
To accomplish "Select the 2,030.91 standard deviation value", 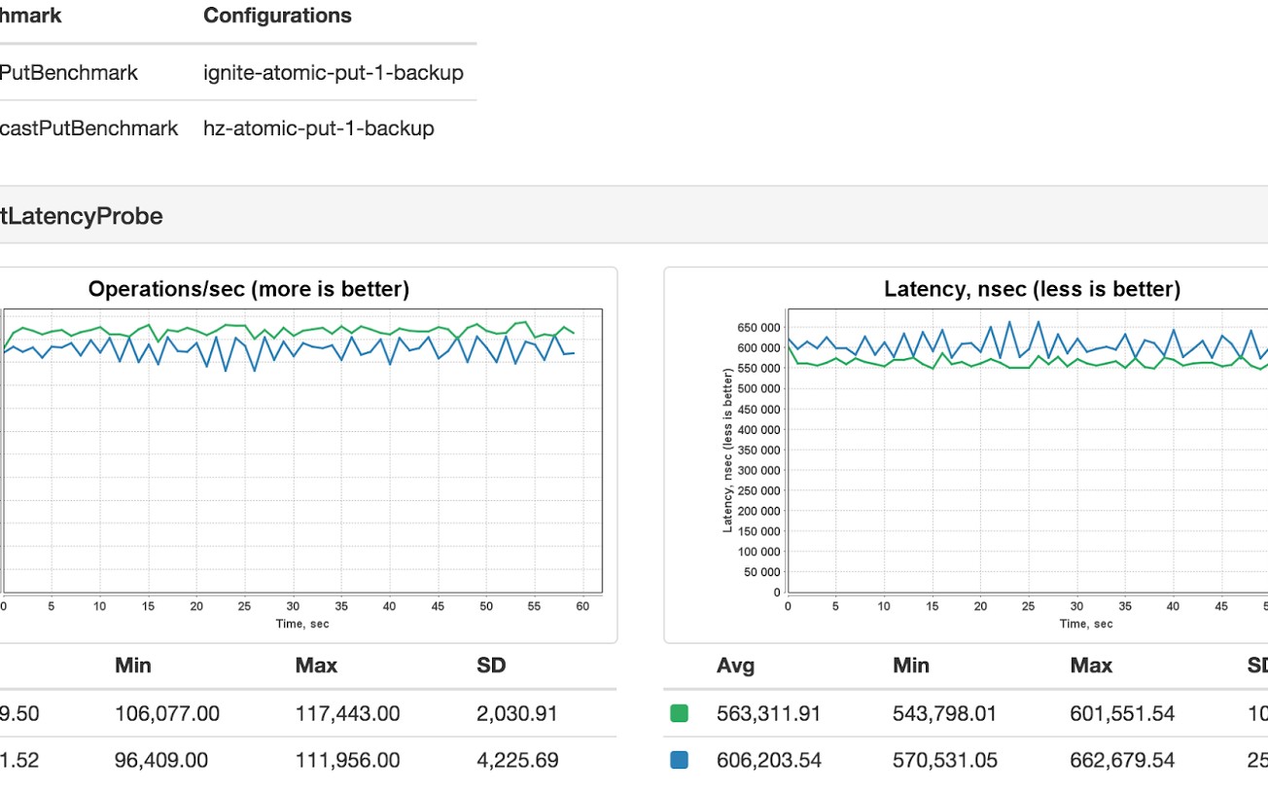I will click(516, 714).
